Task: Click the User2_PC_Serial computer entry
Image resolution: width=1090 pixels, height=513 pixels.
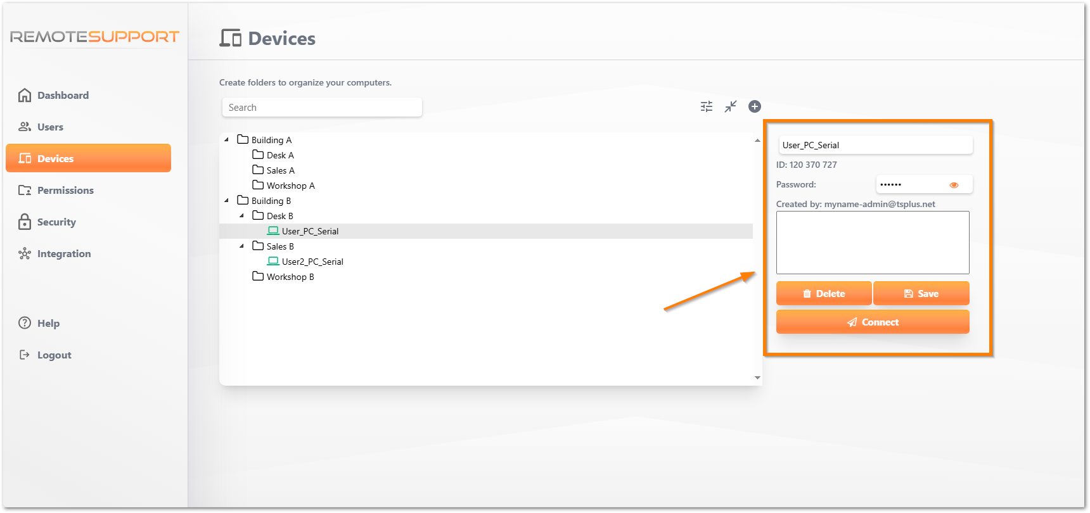Action: pos(312,262)
